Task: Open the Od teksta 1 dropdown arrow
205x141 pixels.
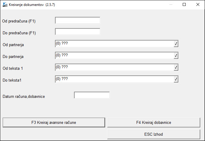Action: click(176, 67)
